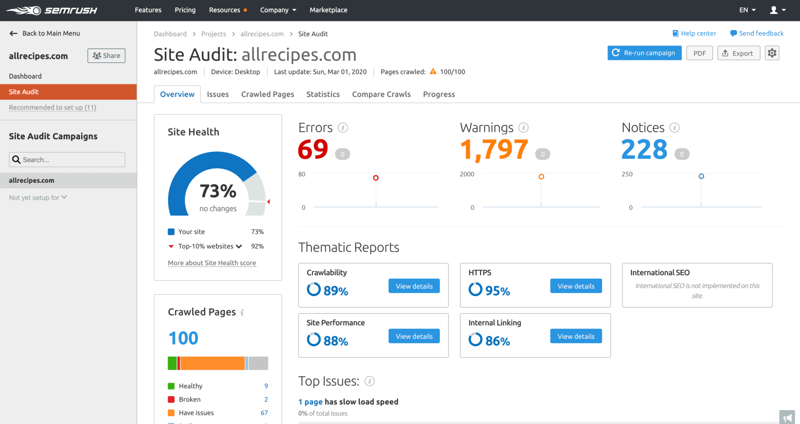Open Dashboard in the sidebar
This screenshot has width=800, height=424.
pyautogui.click(x=25, y=76)
